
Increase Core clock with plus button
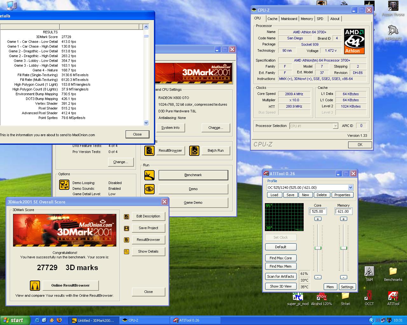[318, 219]
